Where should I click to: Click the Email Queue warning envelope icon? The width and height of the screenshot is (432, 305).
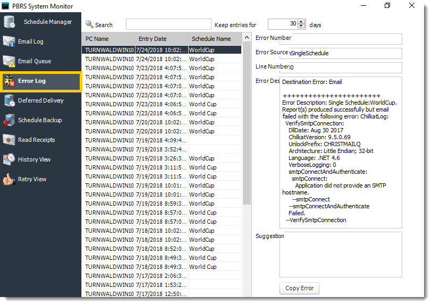coord(10,62)
